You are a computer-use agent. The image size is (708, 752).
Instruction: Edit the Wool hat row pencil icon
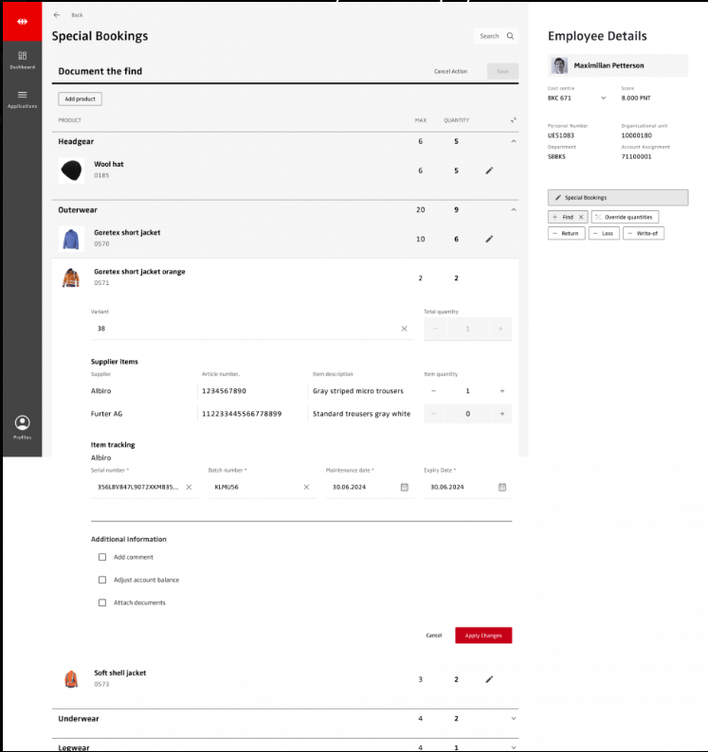tap(489, 170)
